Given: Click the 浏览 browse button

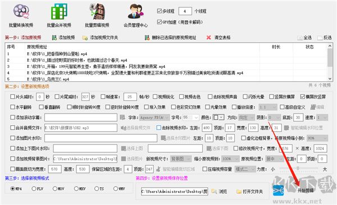Looking at the screenshot, I should point(220,192).
